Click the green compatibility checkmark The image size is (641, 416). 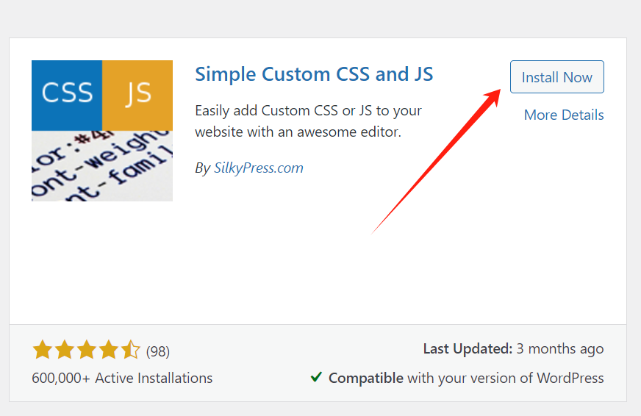pos(316,378)
